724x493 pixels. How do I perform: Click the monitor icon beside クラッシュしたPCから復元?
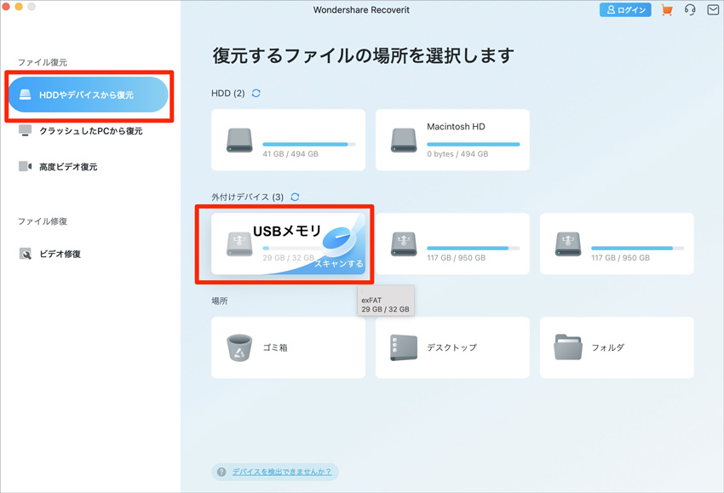(25, 130)
